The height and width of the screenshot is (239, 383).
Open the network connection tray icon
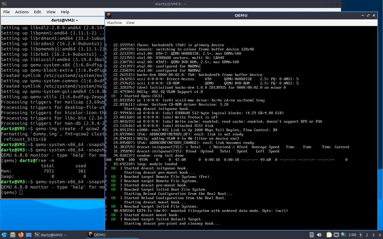[336, 235]
